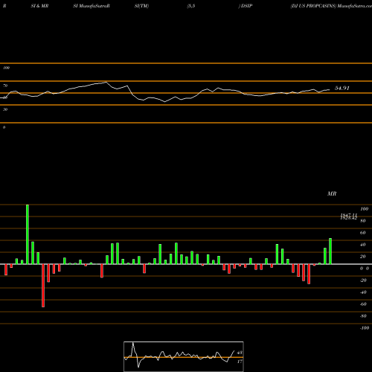Click the 'SI(TM)' header text

coord(141,6)
